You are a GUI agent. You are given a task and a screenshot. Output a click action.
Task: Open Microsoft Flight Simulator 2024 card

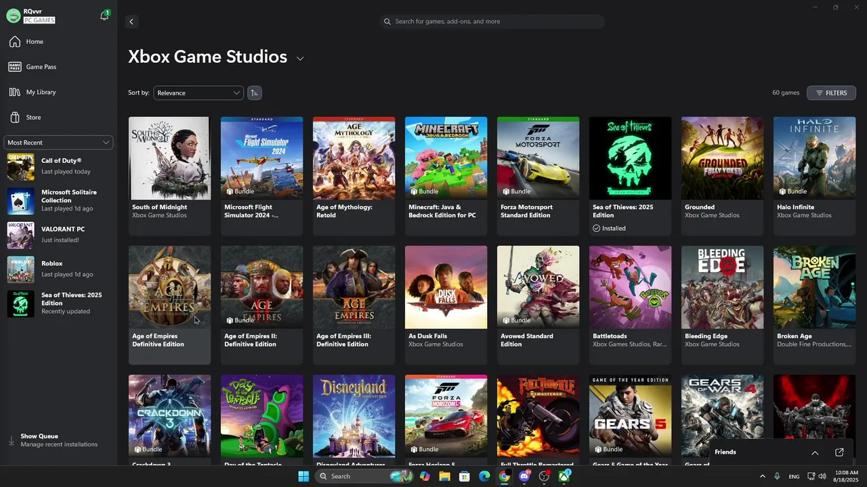click(x=261, y=176)
